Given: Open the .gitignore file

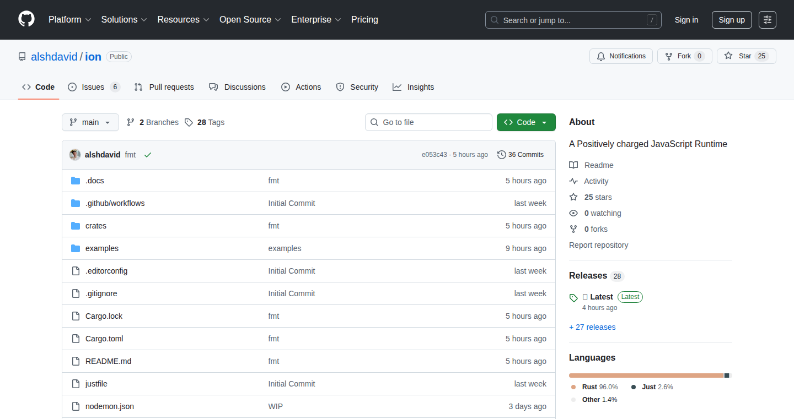Looking at the screenshot, I should click(101, 293).
